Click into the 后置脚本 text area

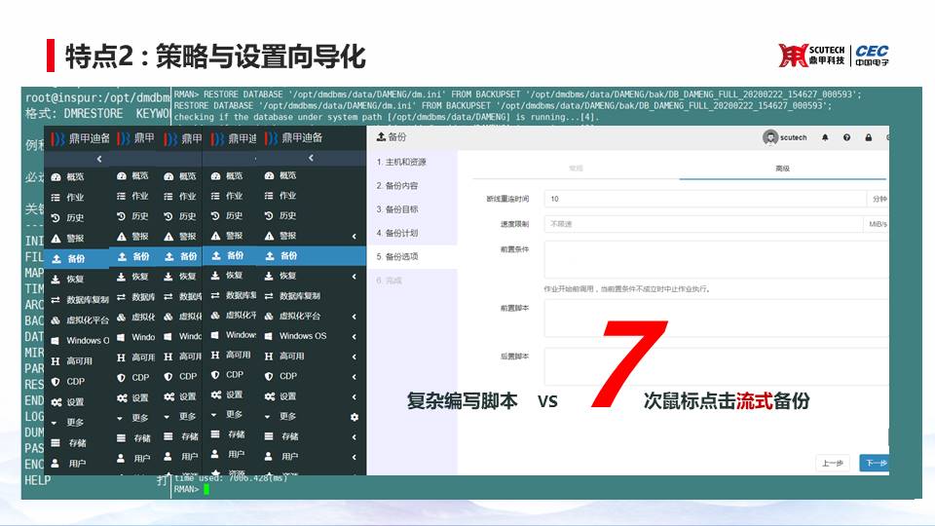[x=716, y=365]
